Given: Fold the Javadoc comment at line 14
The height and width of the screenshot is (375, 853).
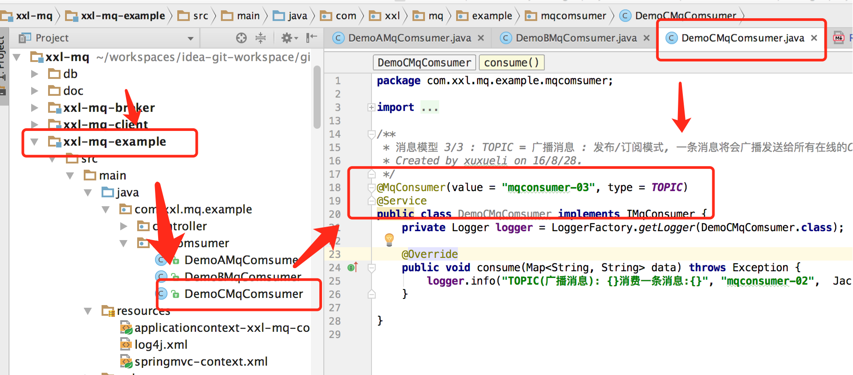Looking at the screenshot, I should [x=371, y=134].
